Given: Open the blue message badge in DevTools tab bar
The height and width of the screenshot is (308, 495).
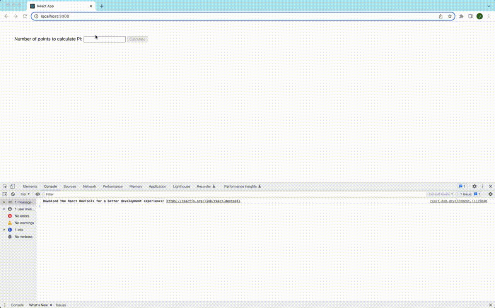Looking at the screenshot, I should 462,187.
